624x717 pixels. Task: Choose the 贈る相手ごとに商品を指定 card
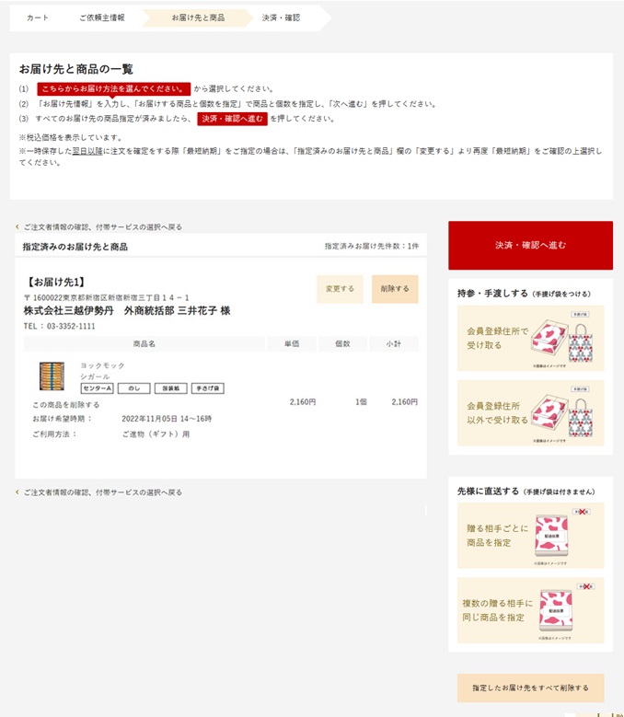pos(530,536)
